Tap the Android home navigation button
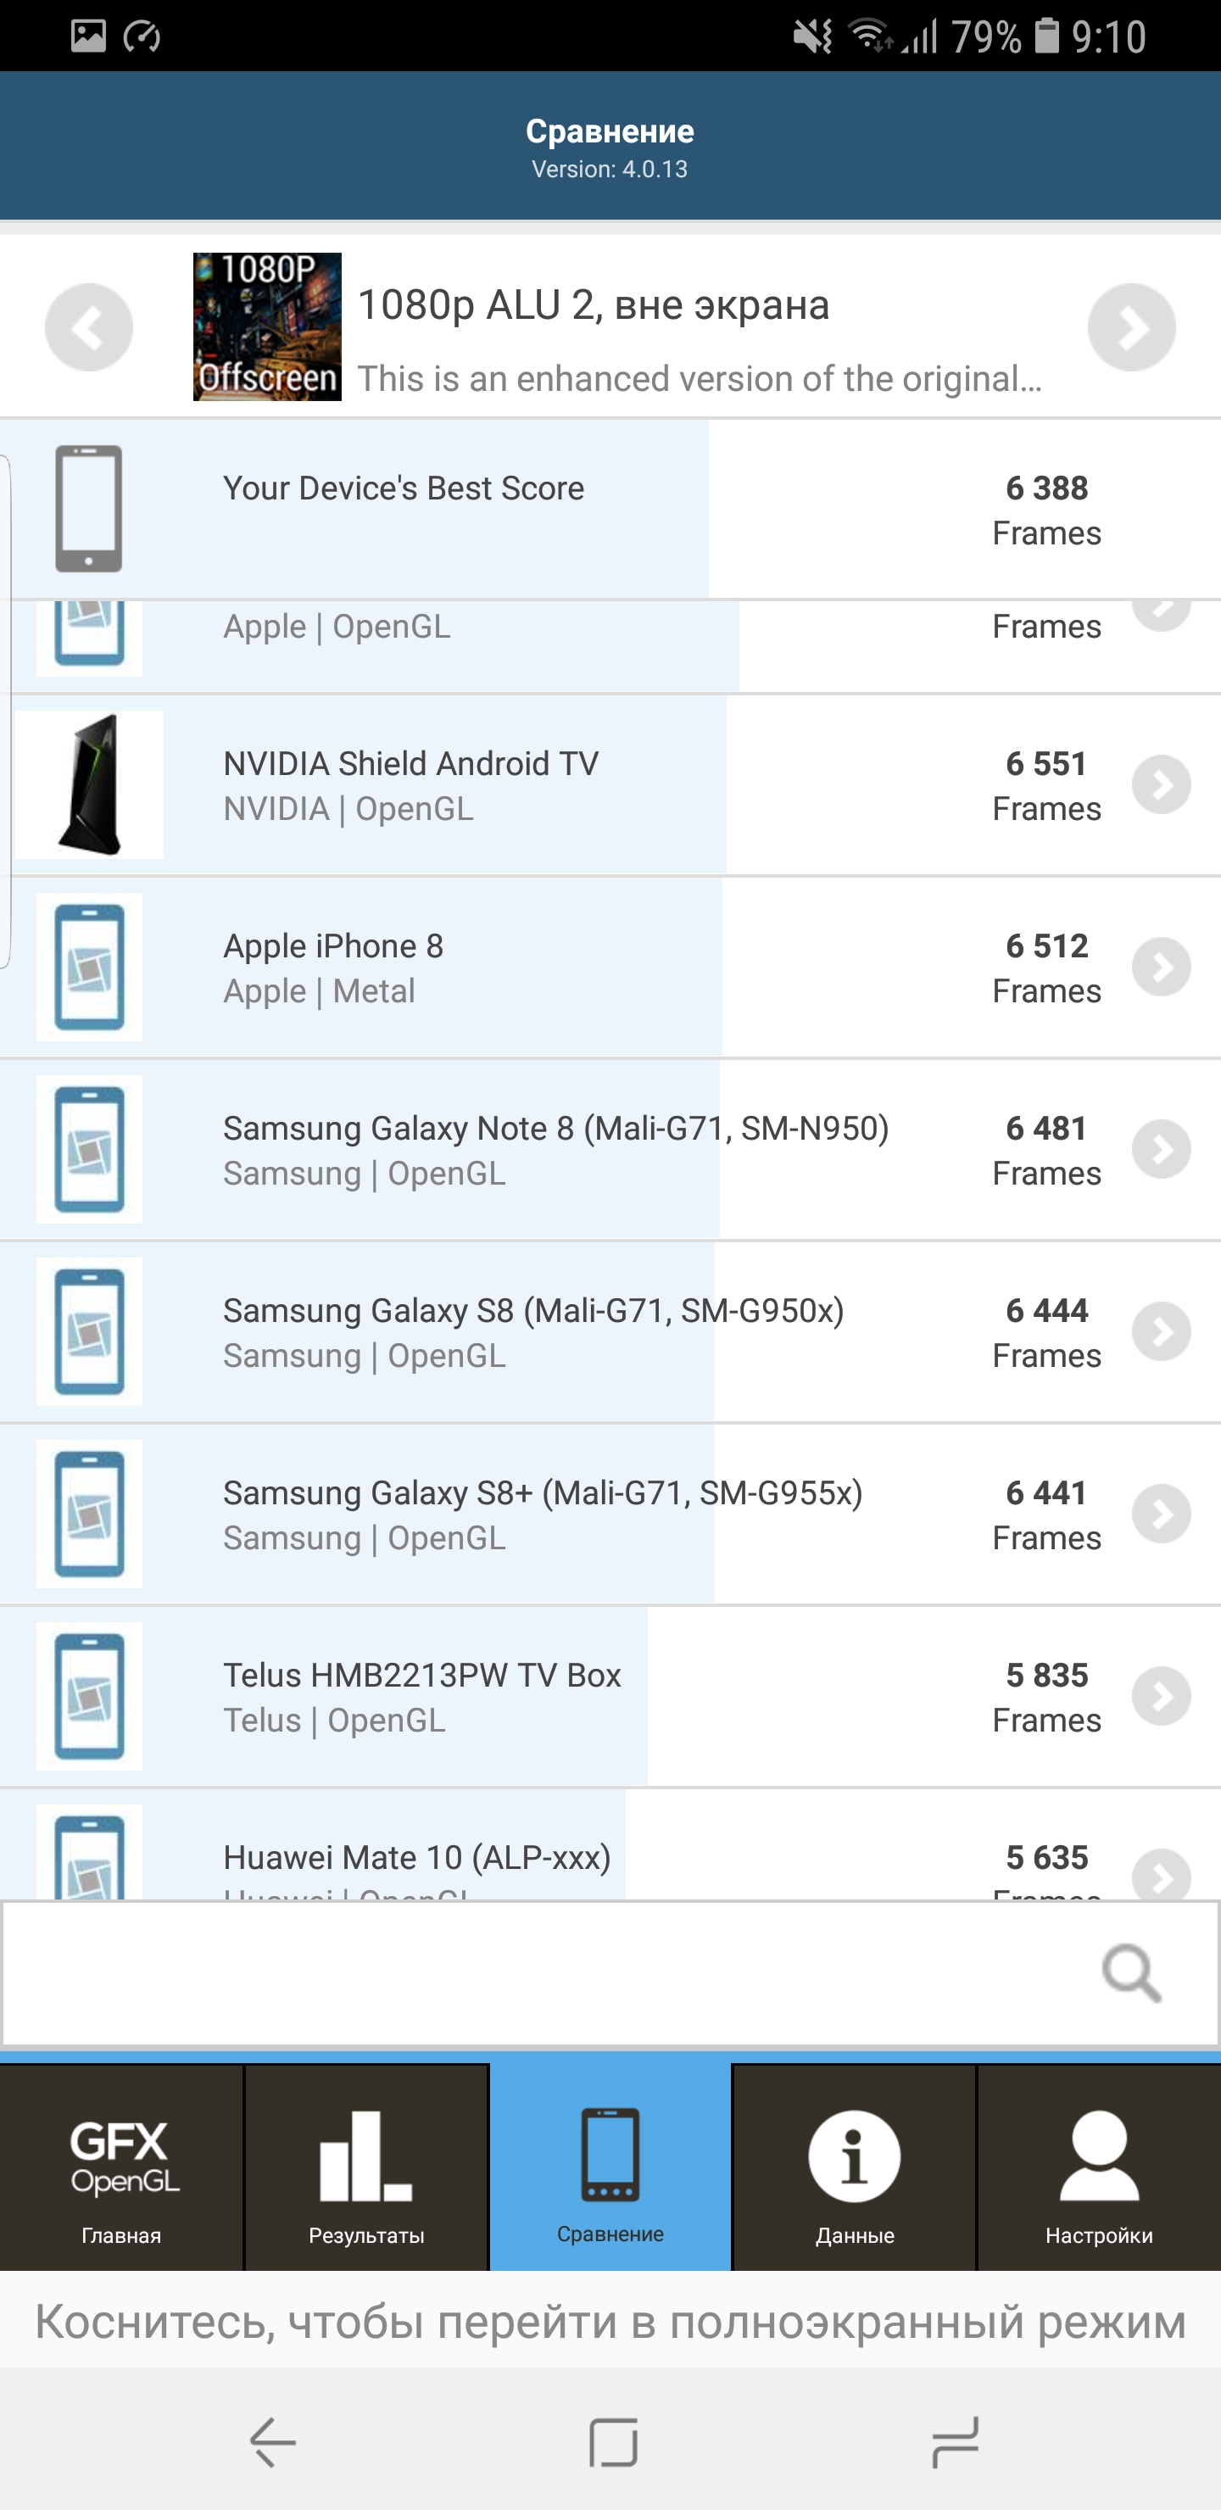The width and height of the screenshot is (1221, 2510). (613, 2442)
